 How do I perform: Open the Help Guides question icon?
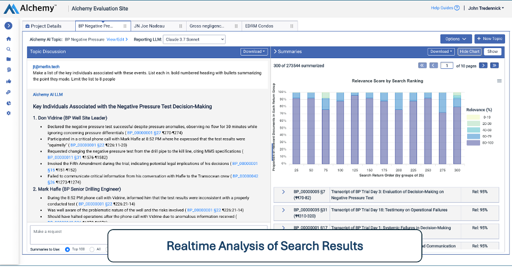(457, 8)
